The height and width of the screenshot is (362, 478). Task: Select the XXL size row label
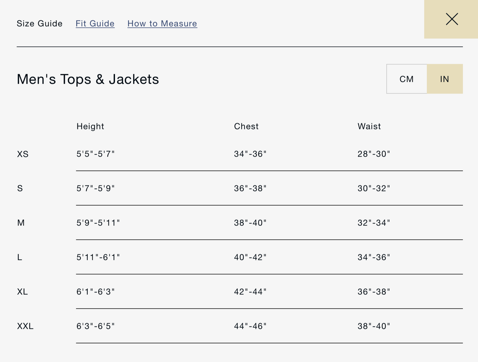click(25, 326)
